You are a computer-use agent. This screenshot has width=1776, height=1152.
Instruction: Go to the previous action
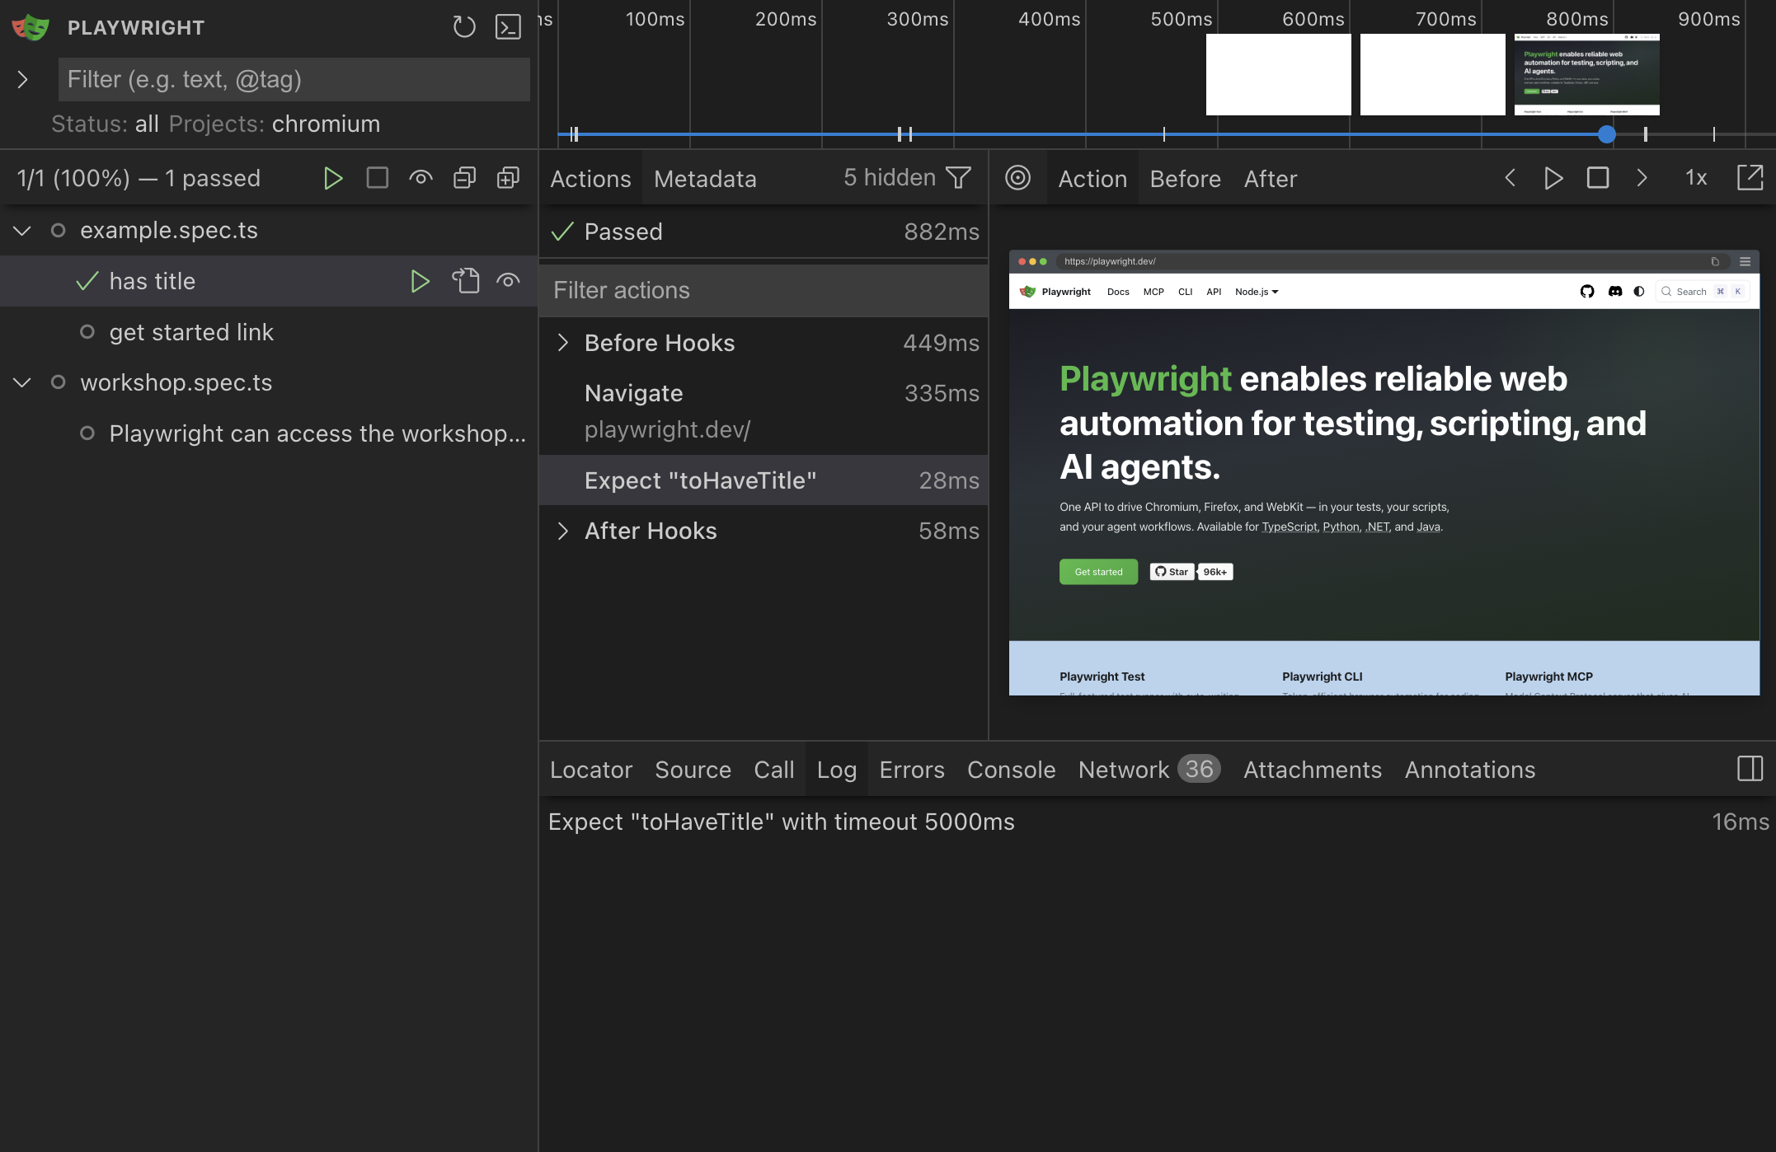[1511, 178]
